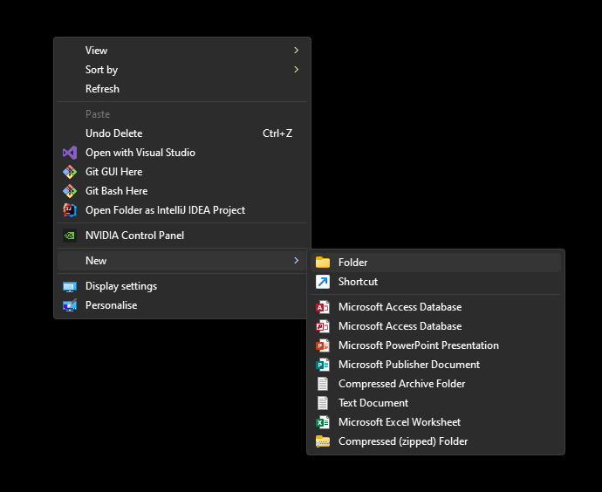Viewport: 602px width, 492px height.
Task: Click the Visual Studio purple icon
Action: click(70, 153)
